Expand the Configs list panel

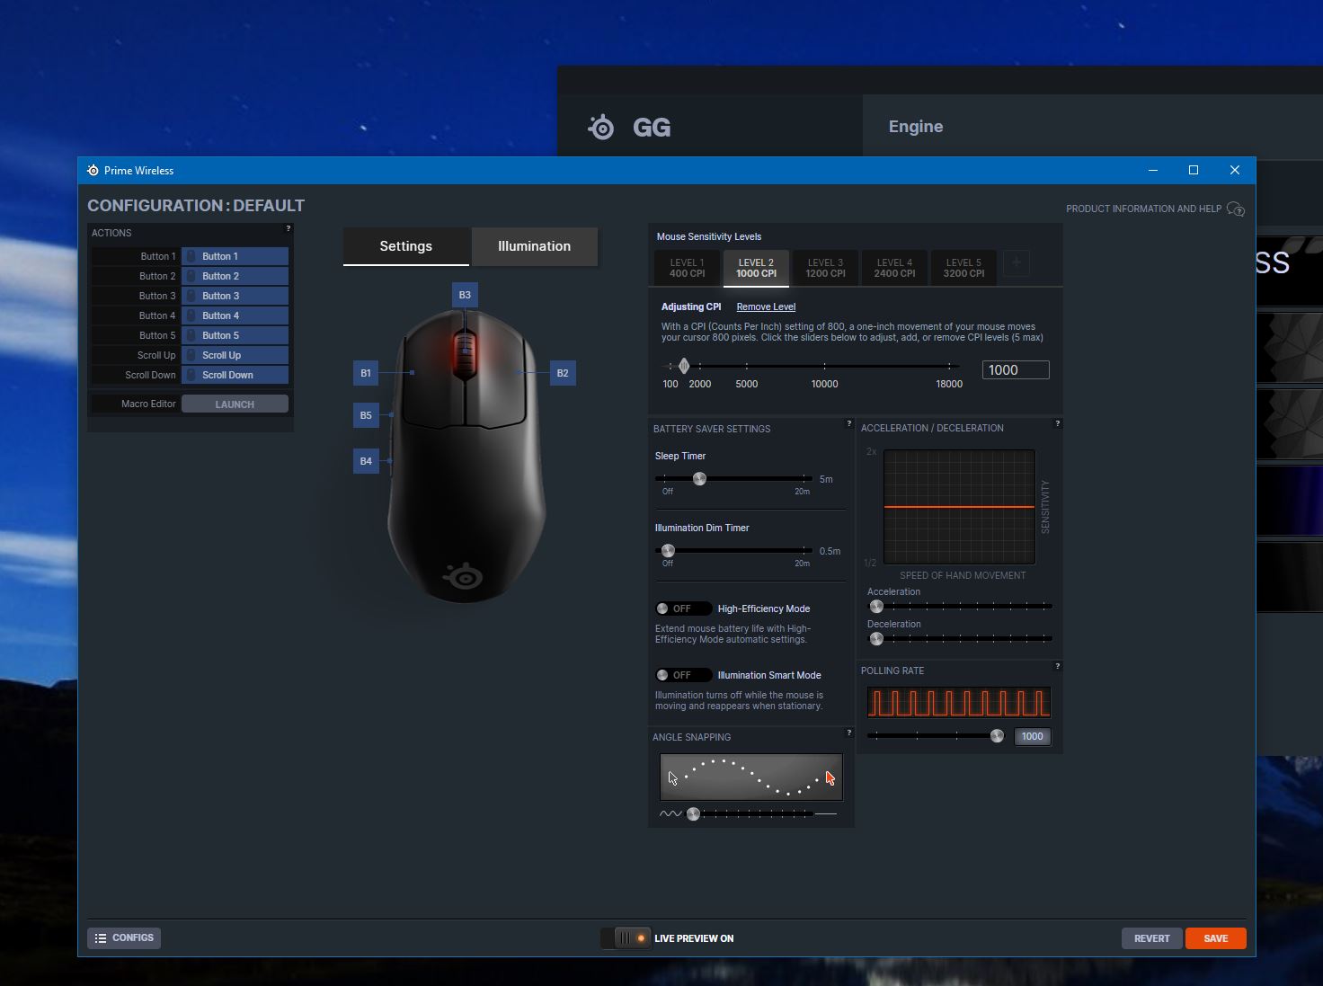(124, 938)
